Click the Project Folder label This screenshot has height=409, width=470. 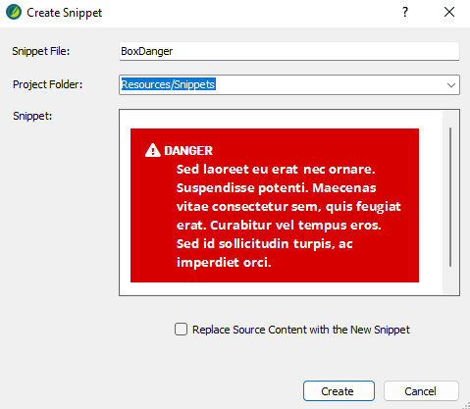(47, 84)
